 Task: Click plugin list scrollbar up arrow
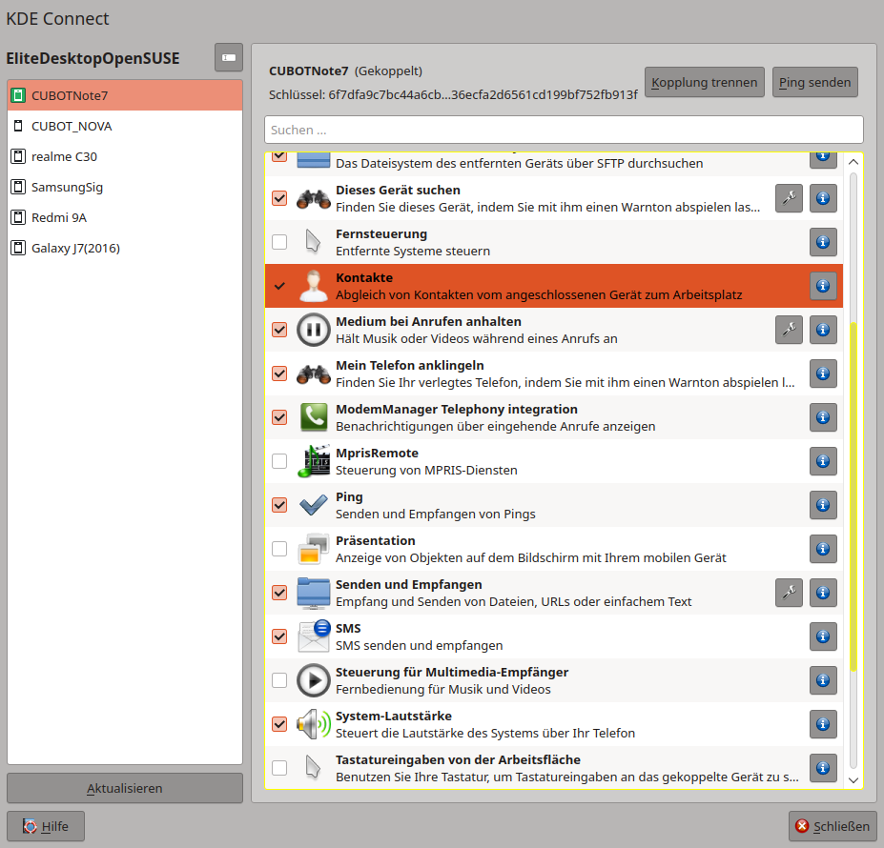coord(853,162)
